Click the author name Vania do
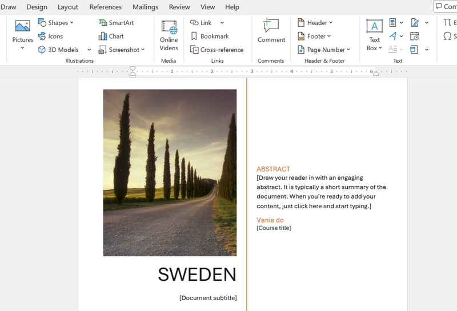 (x=270, y=220)
